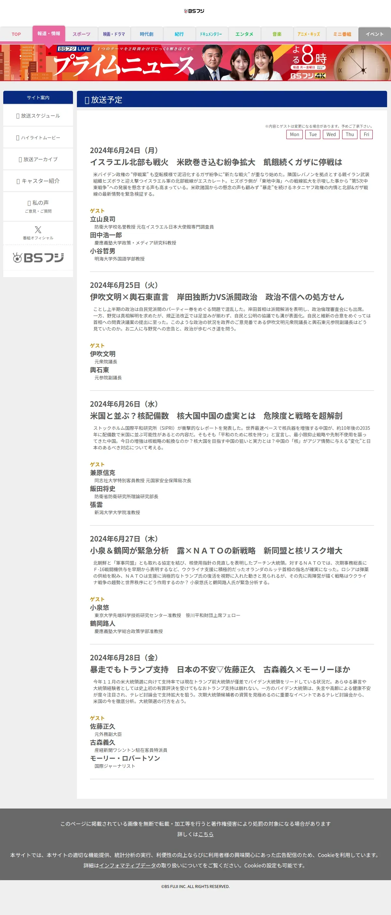Click 国際ジャーナリスト affiliation text
Viewport: 391px width, 915px height.
tap(115, 766)
